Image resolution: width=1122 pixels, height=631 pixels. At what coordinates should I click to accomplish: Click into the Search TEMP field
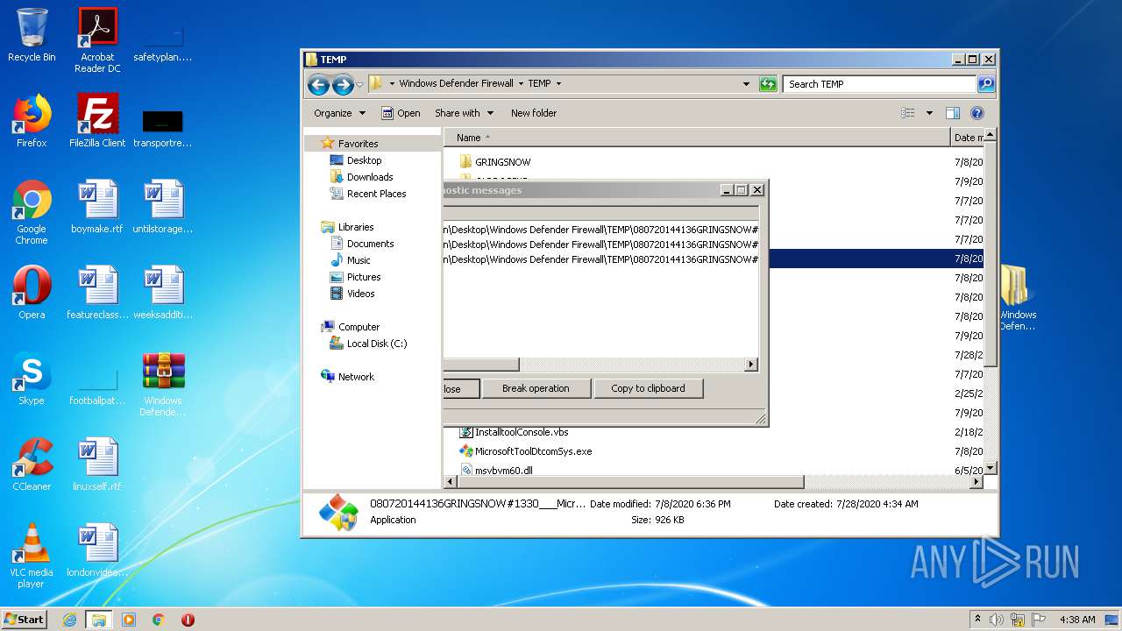tap(879, 84)
